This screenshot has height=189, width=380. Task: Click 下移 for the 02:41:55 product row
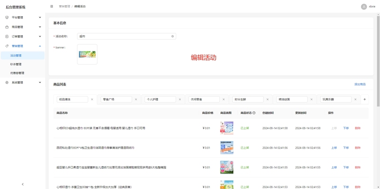346,168
